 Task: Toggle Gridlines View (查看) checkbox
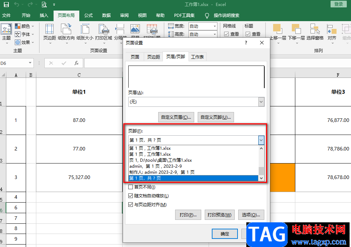pyautogui.click(x=227, y=34)
